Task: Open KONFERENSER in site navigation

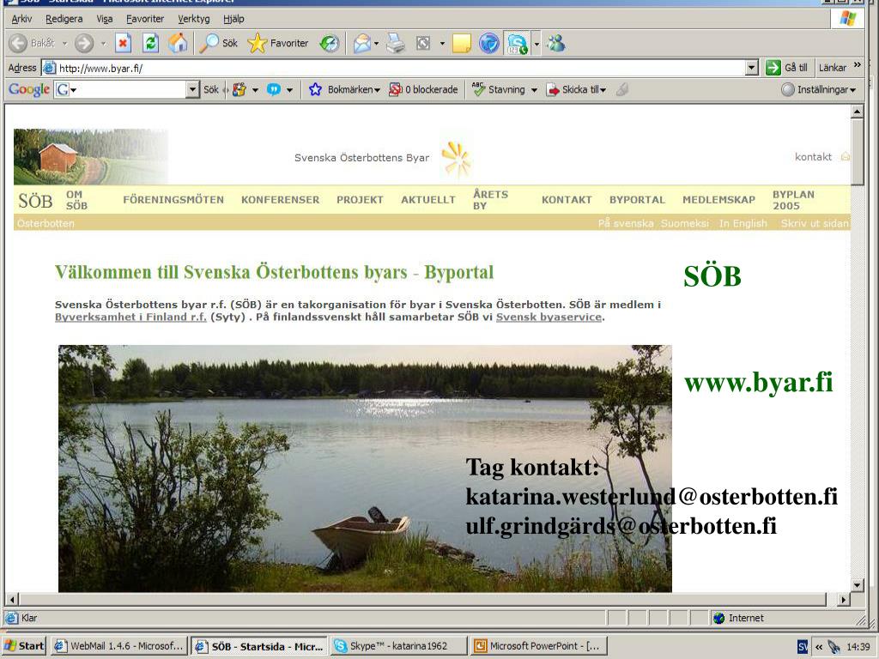Action: 281,199
